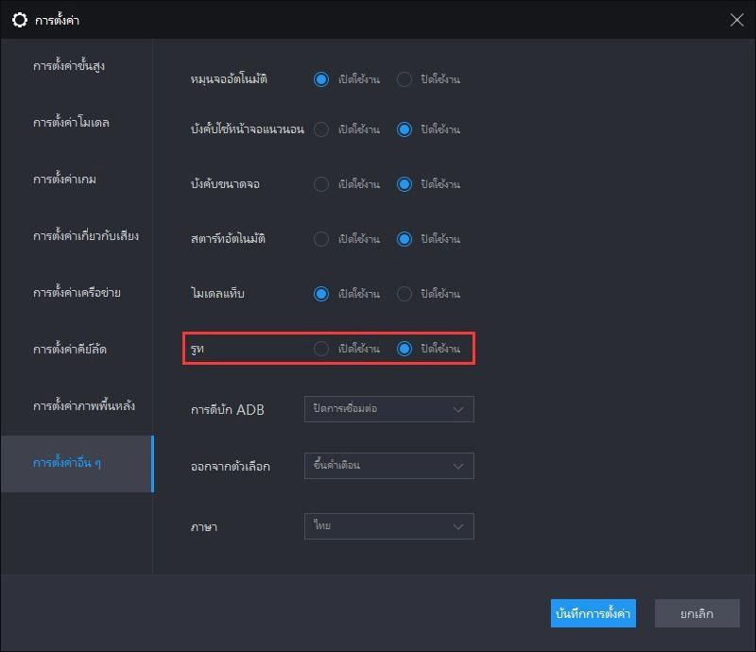The width and height of the screenshot is (756, 652).
Task: Open the language selection dropdown
Action: [x=388, y=526]
